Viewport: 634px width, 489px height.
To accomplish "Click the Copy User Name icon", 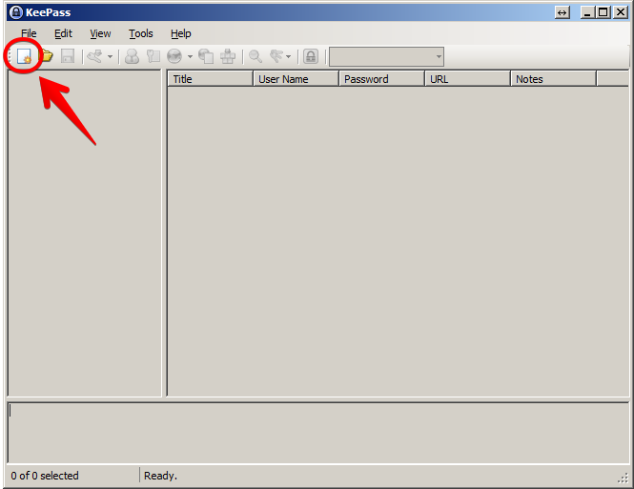I will click(x=132, y=56).
